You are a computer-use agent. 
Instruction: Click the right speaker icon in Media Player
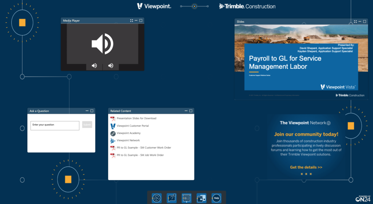coord(111,66)
